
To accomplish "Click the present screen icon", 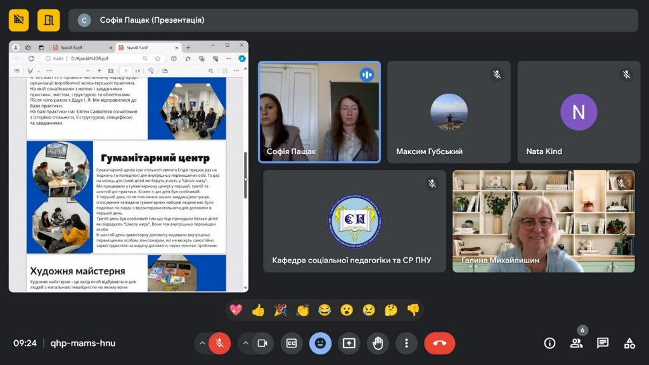I will (349, 343).
